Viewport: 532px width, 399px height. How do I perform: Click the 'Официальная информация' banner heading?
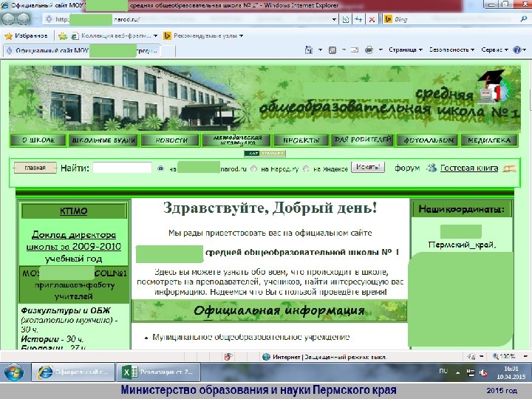(x=270, y=310)
